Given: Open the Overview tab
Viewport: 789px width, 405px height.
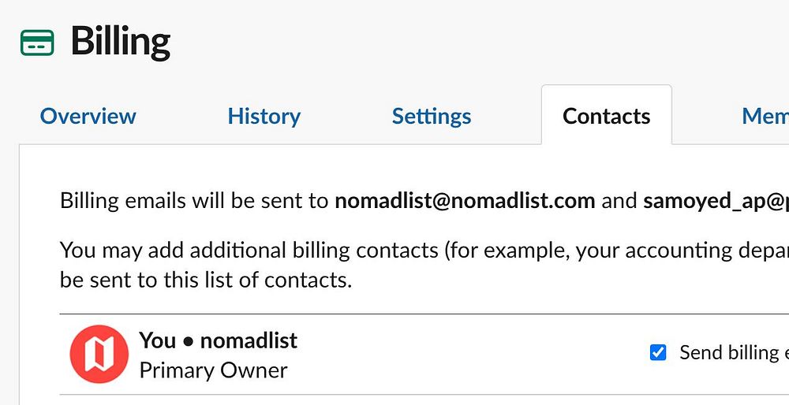Looking at the screenshot, I should (88, 117).
